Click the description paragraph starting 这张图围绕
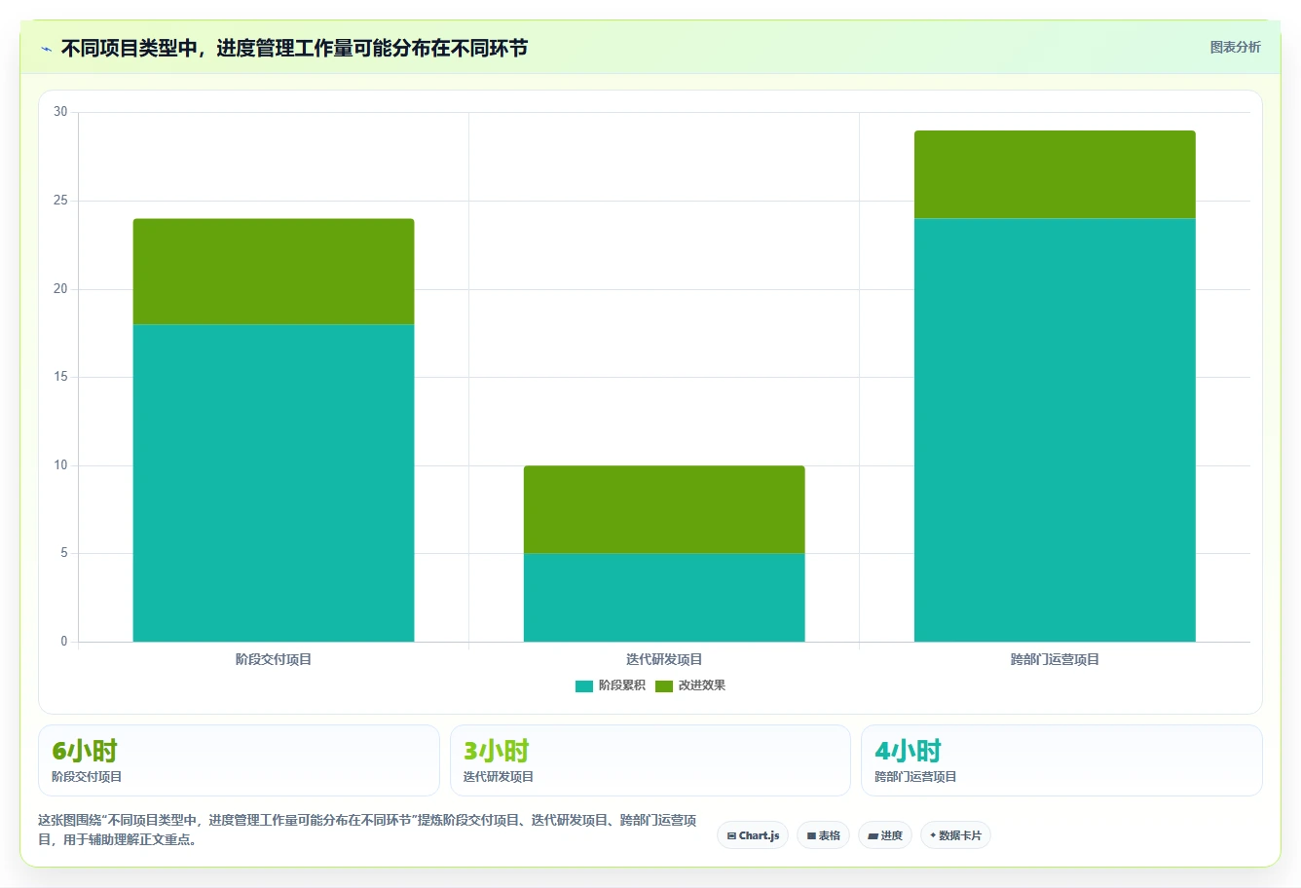Viewport: 1301px width, 888px height. (x=367, y=830)
